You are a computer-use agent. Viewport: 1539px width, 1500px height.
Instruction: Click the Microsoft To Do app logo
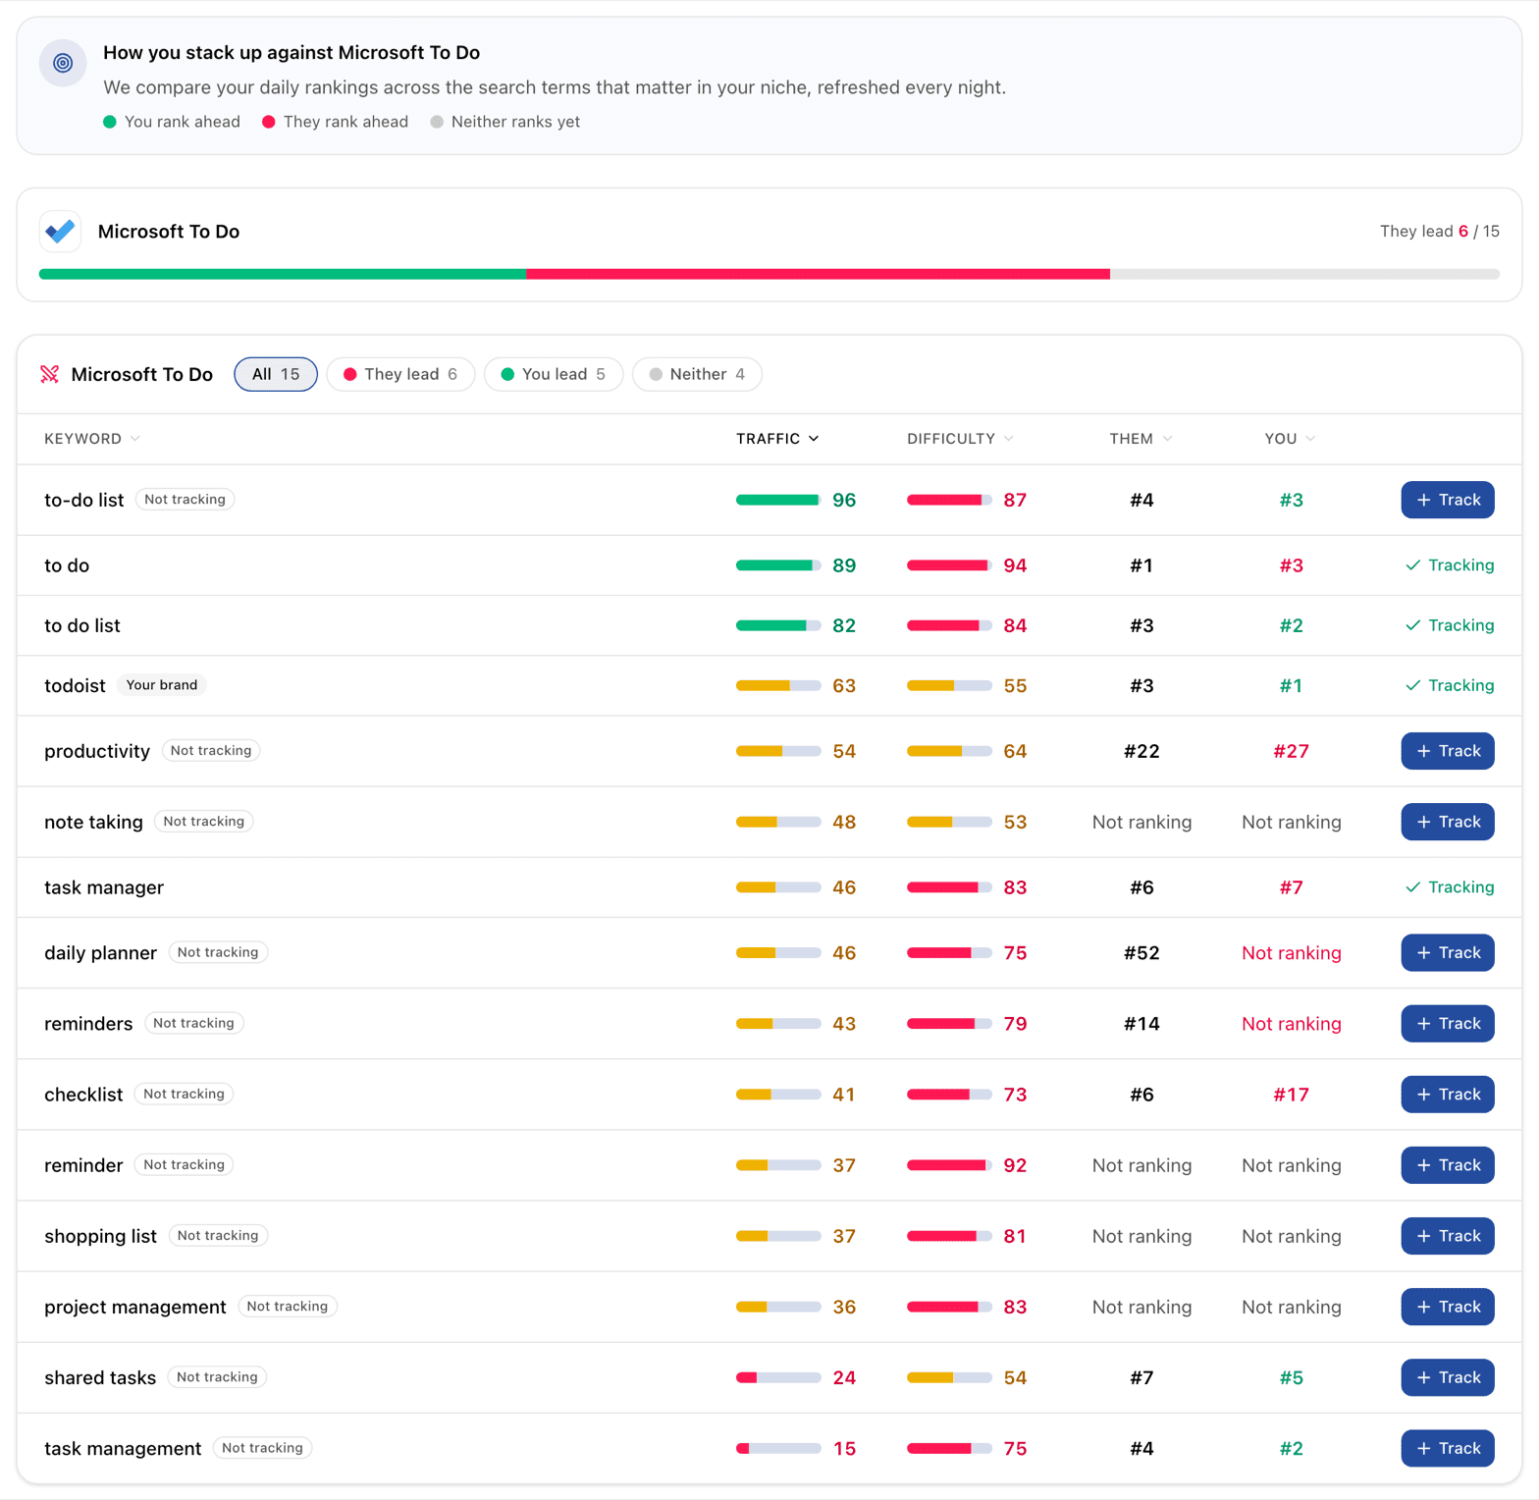click(x=60, y=232)
